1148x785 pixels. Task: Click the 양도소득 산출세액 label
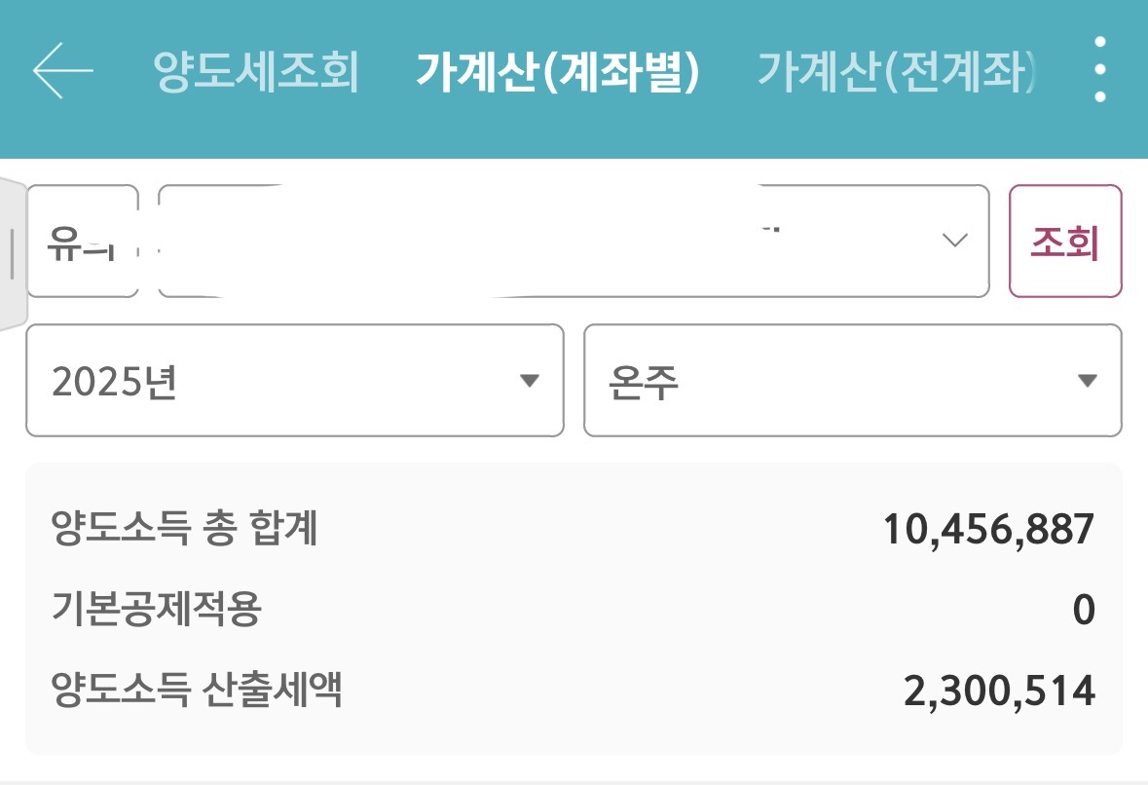[197, 692]
